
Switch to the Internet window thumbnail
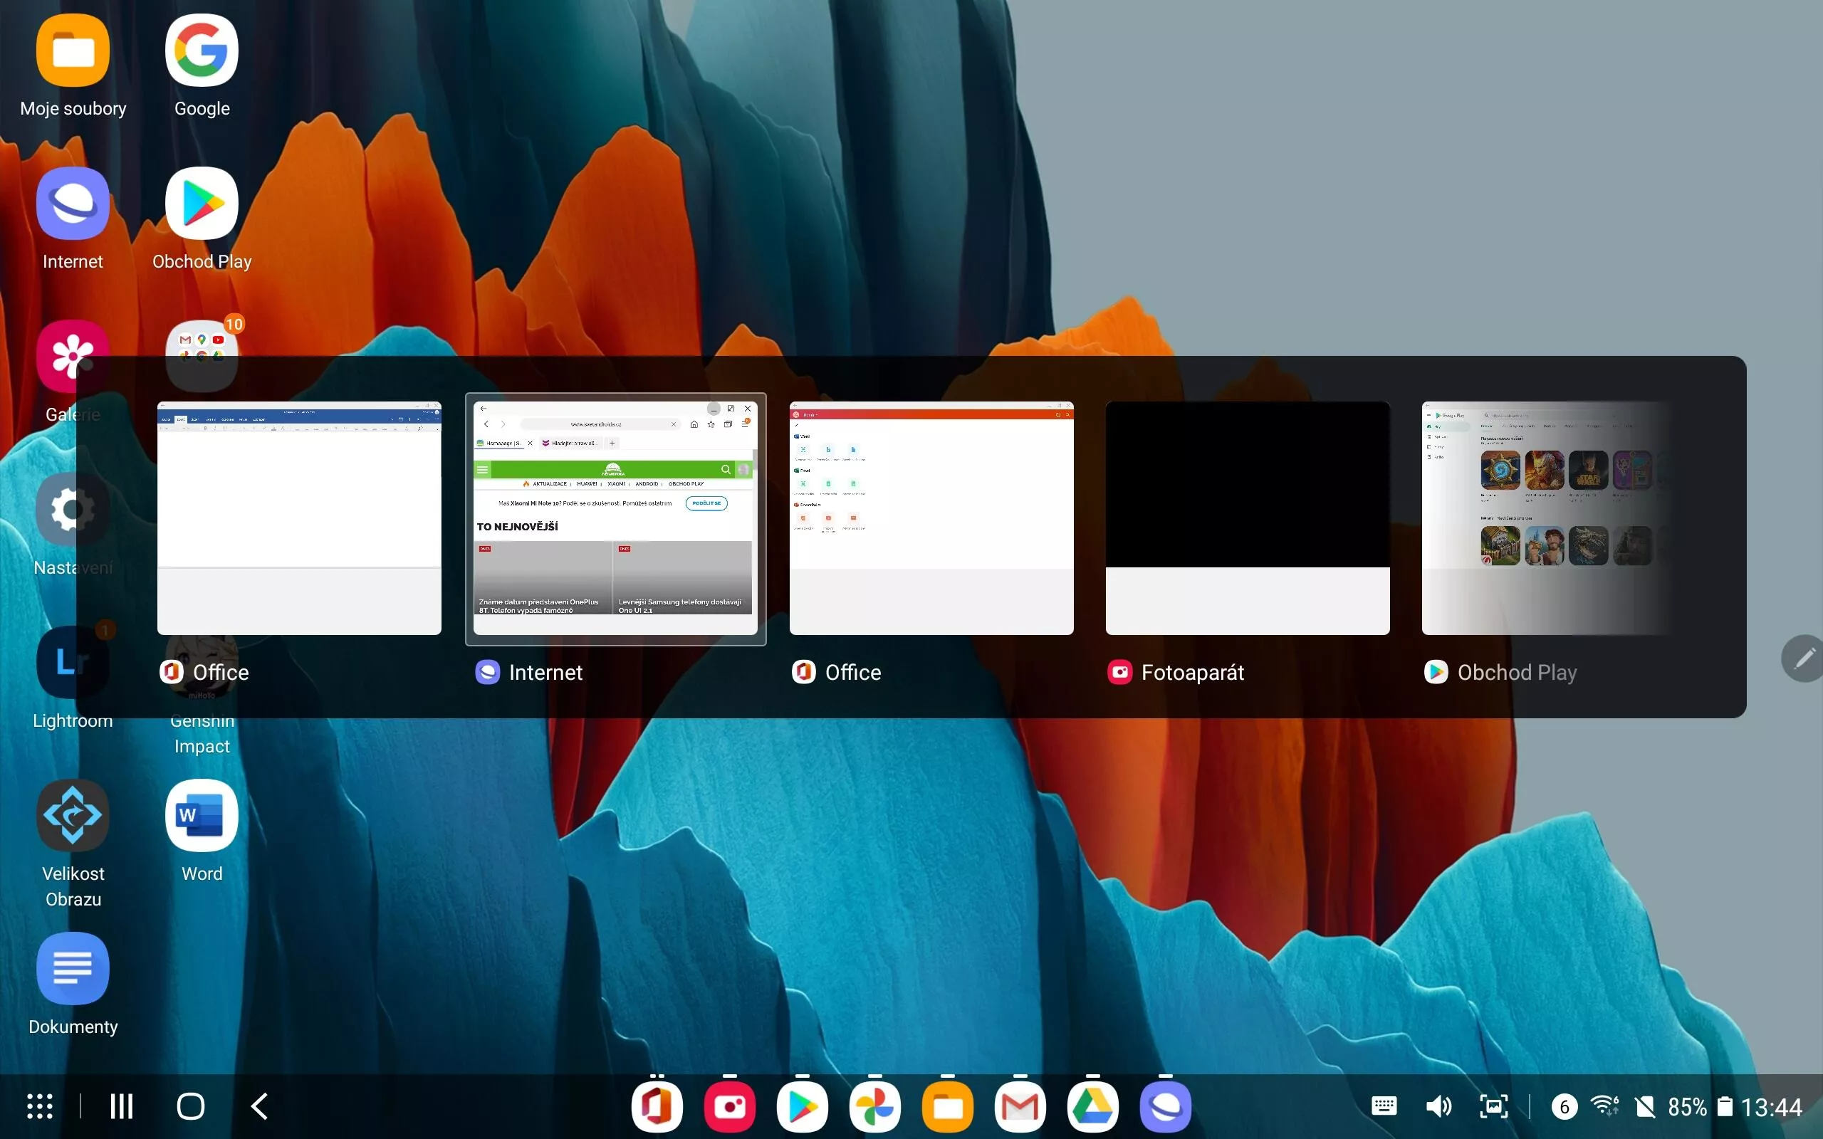point(615,518)
